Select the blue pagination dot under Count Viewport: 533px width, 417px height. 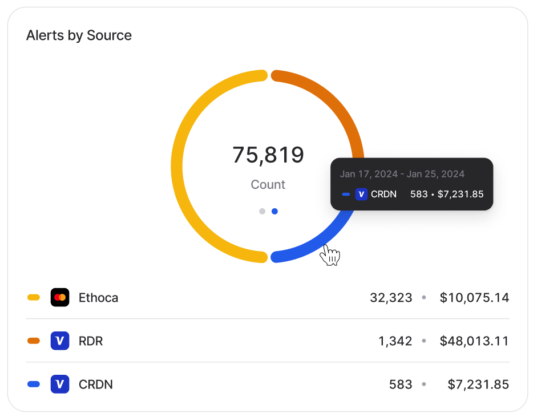coord(274,211)
